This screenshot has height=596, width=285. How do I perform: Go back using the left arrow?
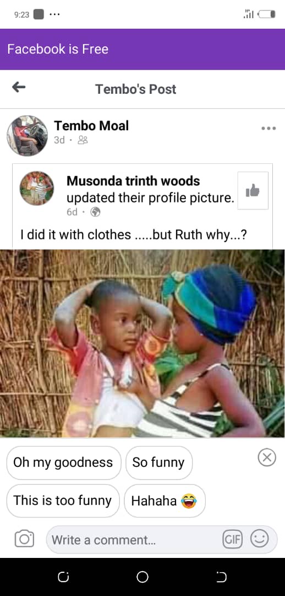tap(19, 88)
